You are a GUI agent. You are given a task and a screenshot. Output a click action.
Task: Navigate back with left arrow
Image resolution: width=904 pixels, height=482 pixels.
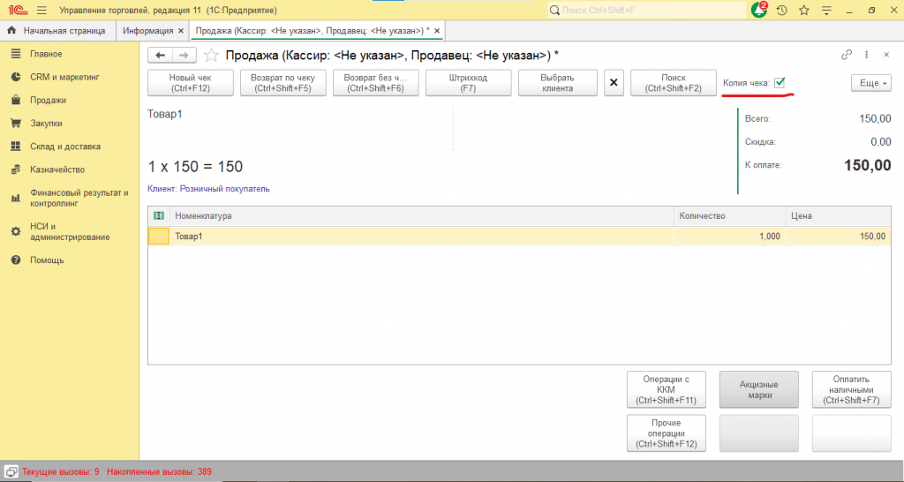point(161,56)
